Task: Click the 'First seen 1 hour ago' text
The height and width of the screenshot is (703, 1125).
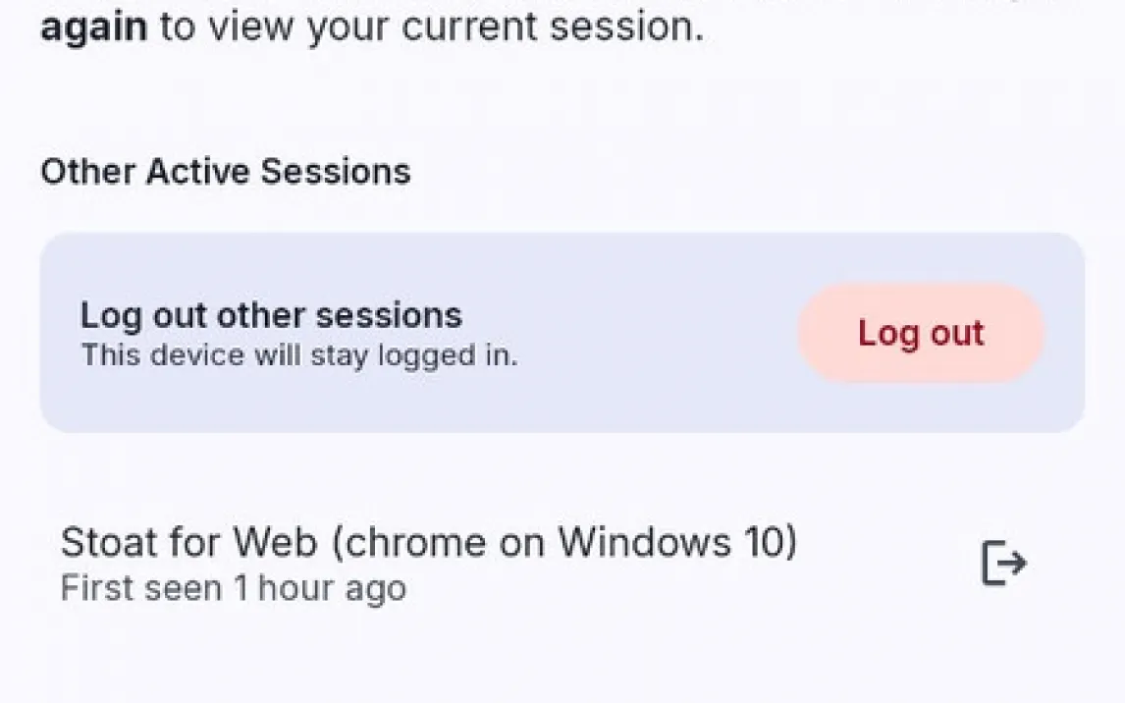Action: point(233,588)
